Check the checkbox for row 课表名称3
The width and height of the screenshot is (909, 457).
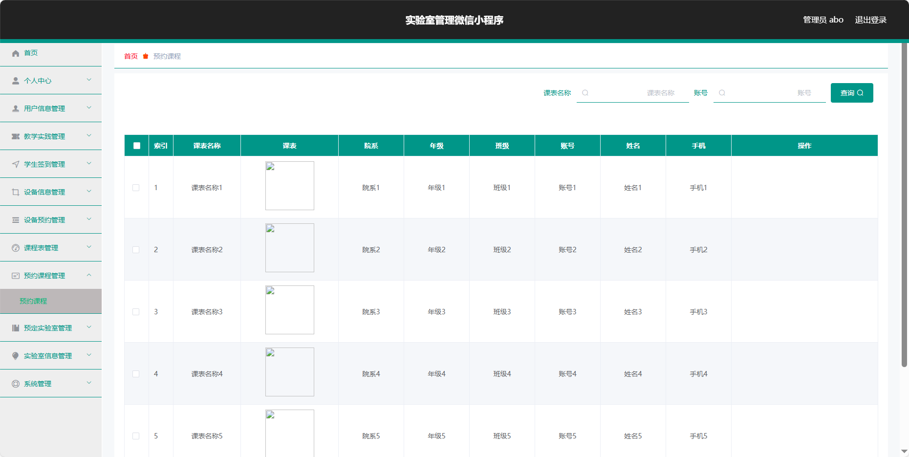point(136,312)
